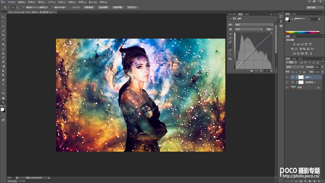Open the Filter menu
This screenshot has width=325, height=183.
72,2
